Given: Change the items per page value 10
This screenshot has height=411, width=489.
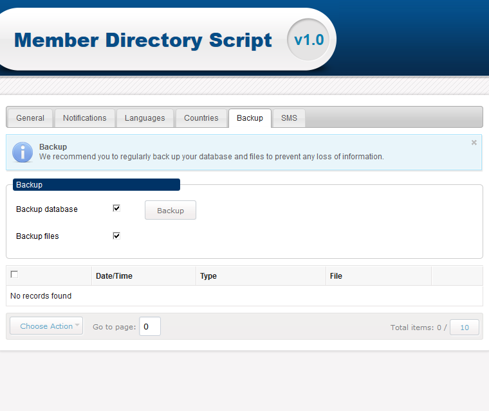Looking at the screenshot, I should [x=465, y=328].
